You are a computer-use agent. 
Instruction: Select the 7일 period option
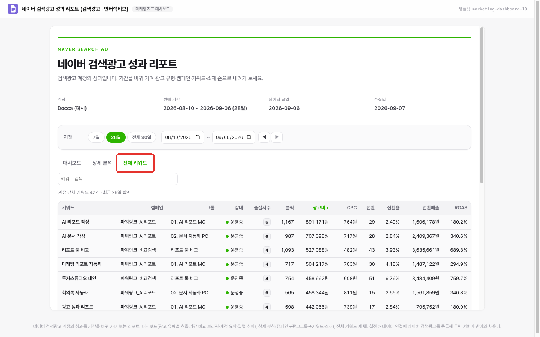tap(96, 137)
